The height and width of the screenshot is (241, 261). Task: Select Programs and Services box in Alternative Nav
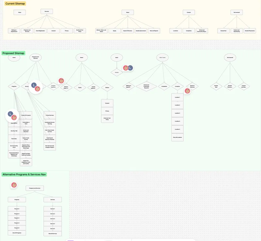point(35,188)
